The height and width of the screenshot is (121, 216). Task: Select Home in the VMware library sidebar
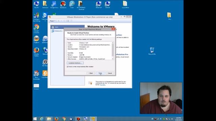[67, 27]
